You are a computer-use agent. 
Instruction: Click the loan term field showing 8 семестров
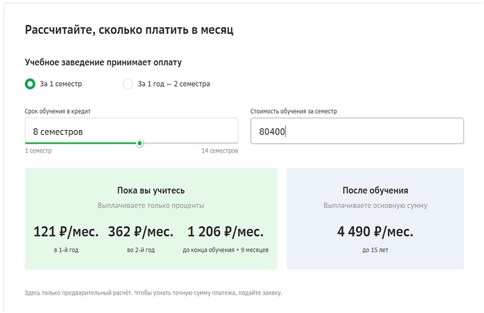(131, 131)
